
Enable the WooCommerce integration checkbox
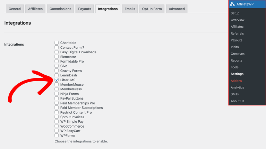tap(57, 126)
